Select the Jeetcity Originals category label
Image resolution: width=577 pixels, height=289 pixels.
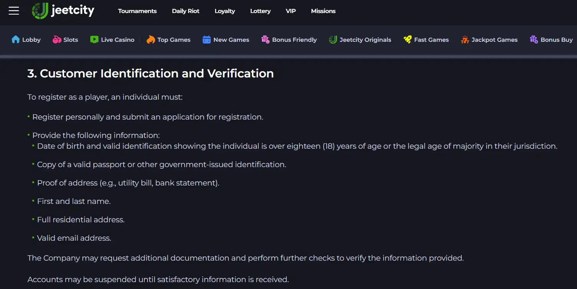(365, 40)
